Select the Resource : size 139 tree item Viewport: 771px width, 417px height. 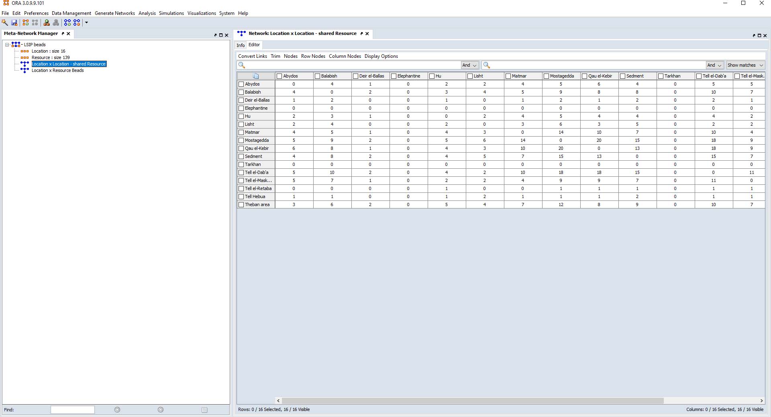(x=51, y=57)
